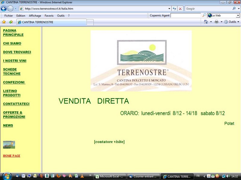Click the address bar URL field
The image size is (241, 180).
95,9
